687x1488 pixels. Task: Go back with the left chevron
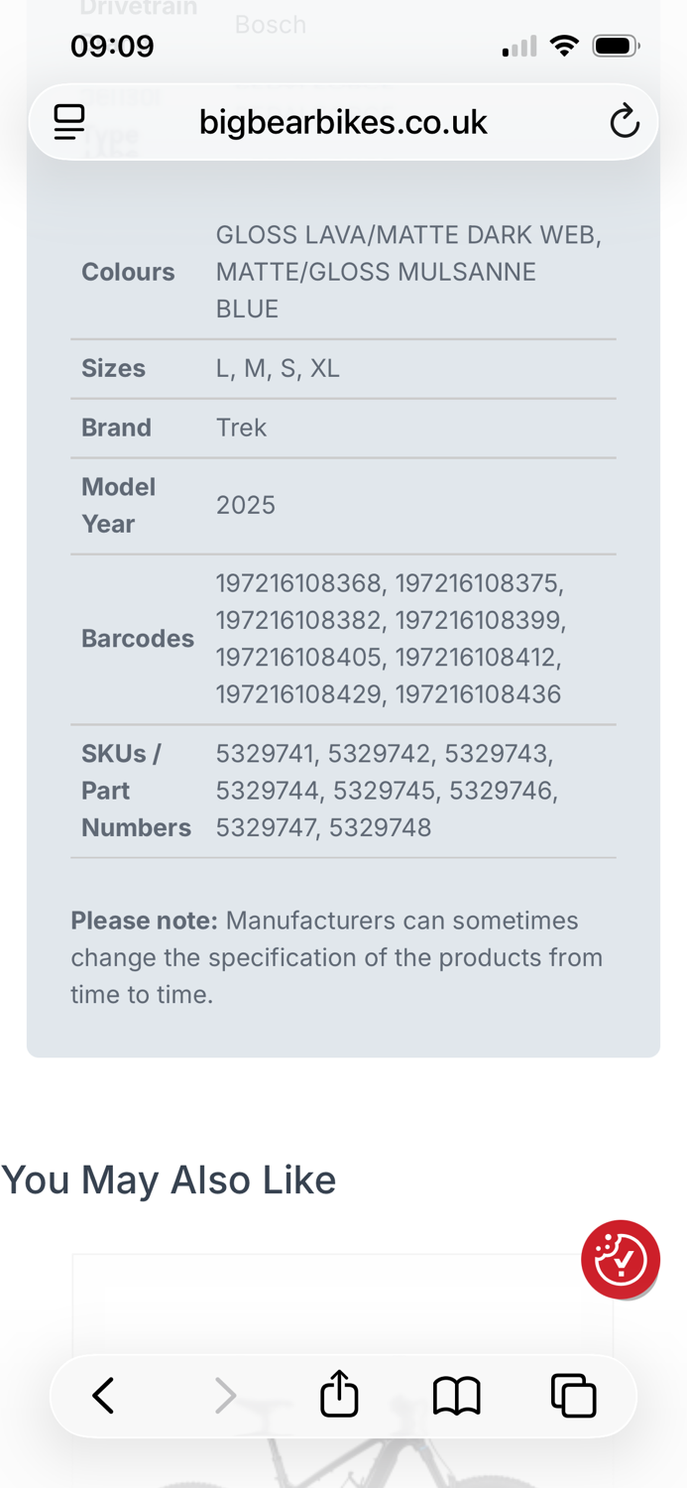pyautogui.click(x=103, y=1396)
